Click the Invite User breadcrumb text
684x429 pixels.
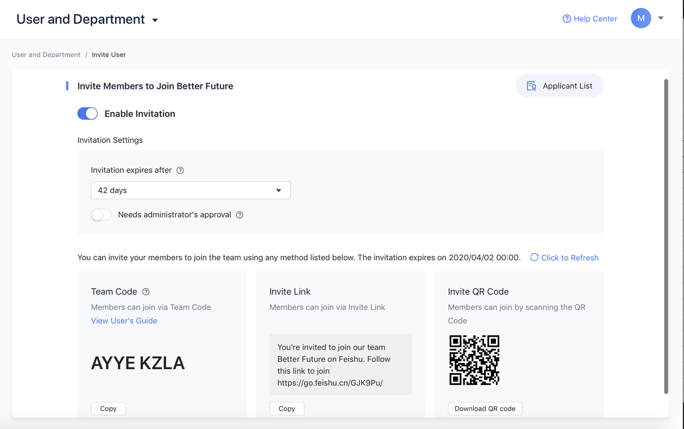[109, 55]
